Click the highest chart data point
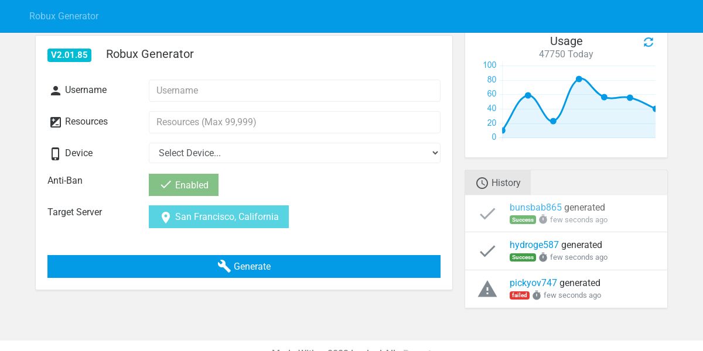Screen dimensions: 703x351 pos(579,79)
